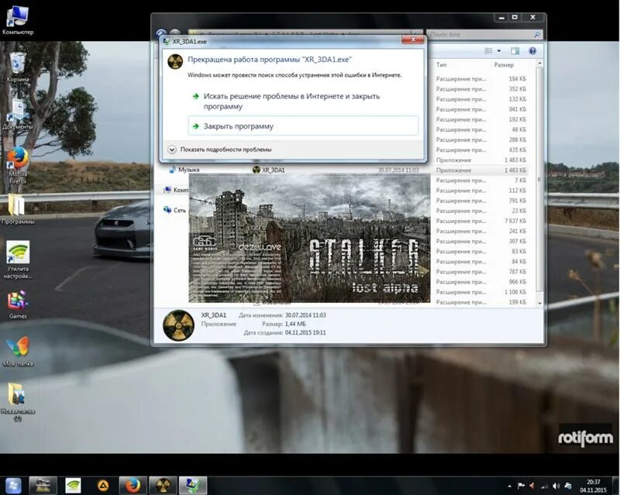Click Закрыть программу option
The image size is (620, 495).
pyautogui.click(x=303, y=126)
